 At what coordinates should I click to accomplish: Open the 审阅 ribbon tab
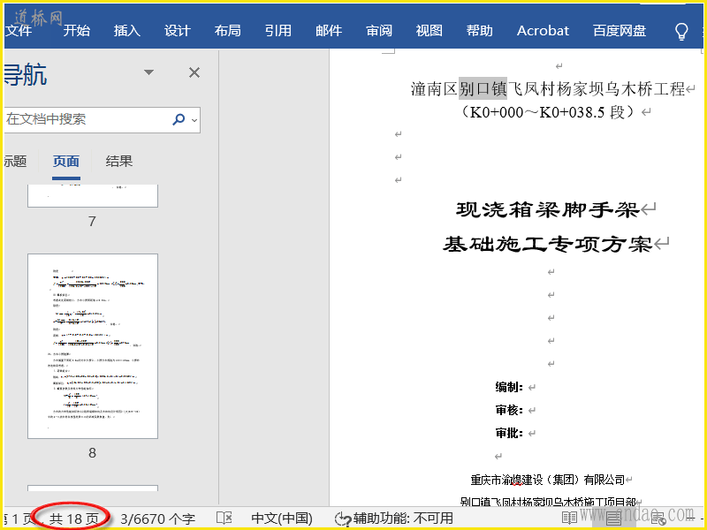pos(379,31)
